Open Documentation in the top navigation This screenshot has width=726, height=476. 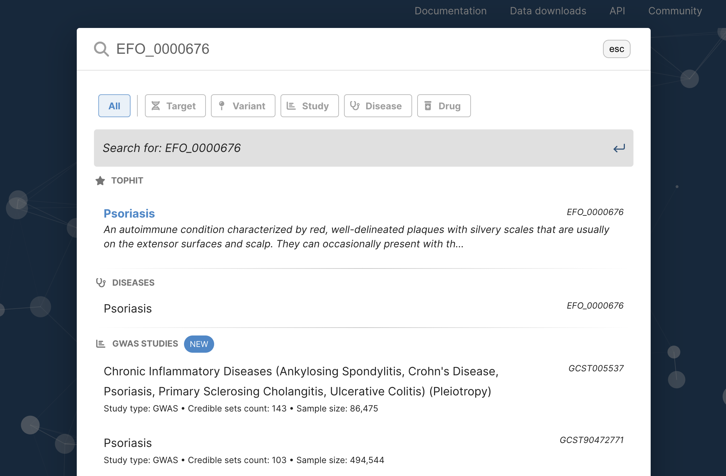451,11
